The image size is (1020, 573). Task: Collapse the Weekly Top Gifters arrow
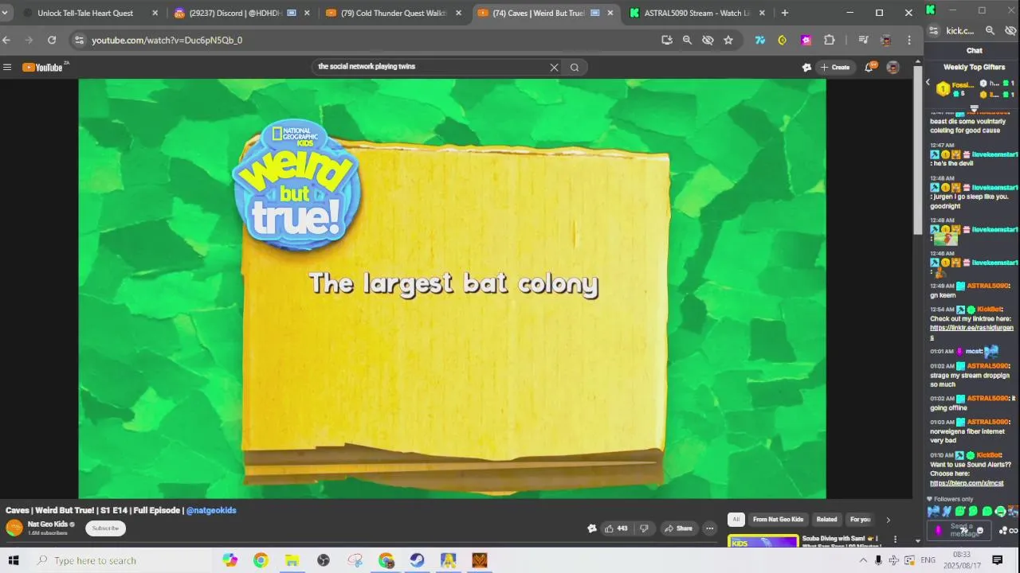tap(928, 82)
